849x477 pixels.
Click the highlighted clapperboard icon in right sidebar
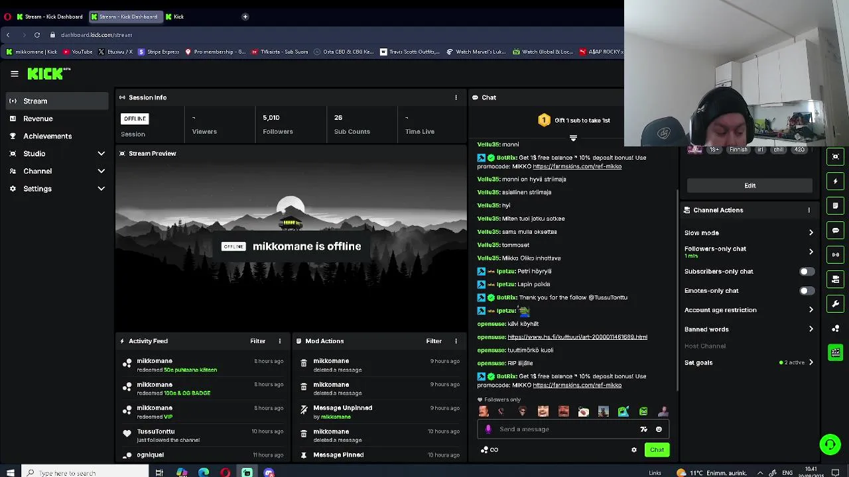tap(836, 352)
